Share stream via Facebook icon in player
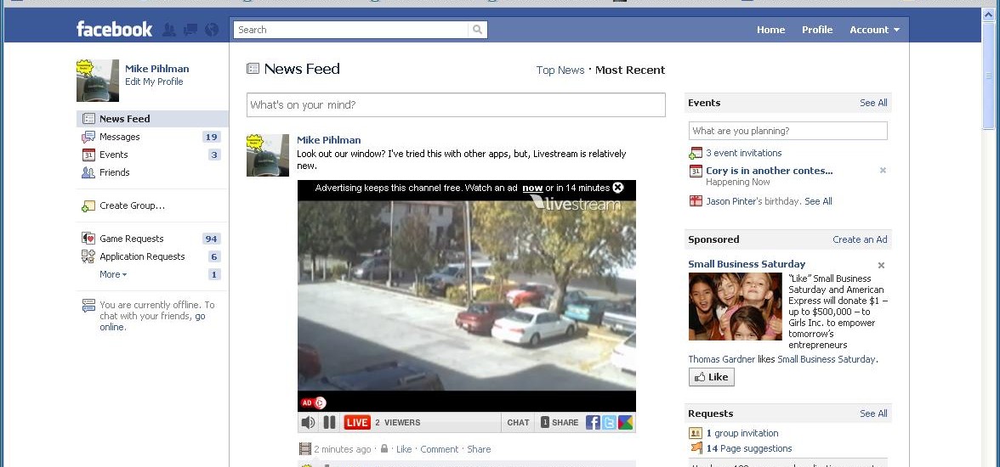 593,423
